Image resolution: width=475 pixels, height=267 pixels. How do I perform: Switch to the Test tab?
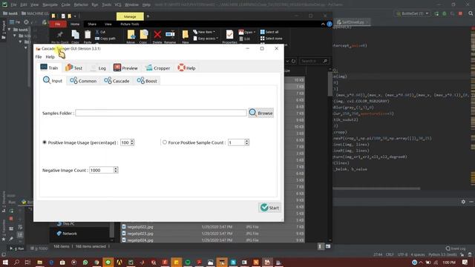point(73,67)
